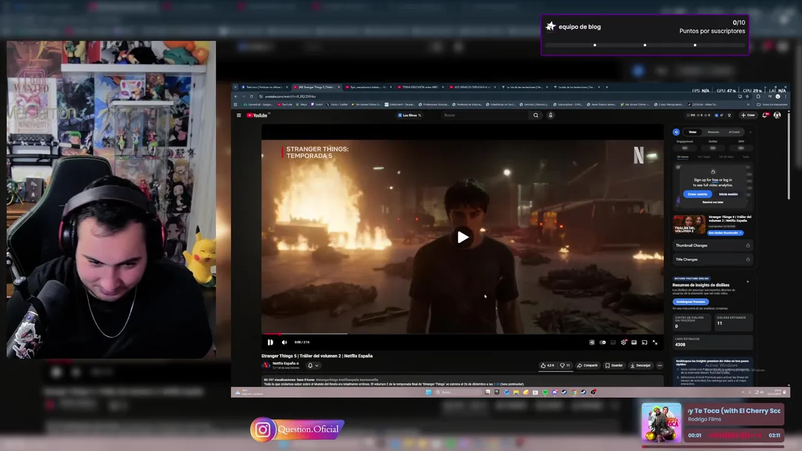This screenshot has width=802, height=451.
Task: Open the Windows Start menu in the taskbar
Action: (429, 392)
